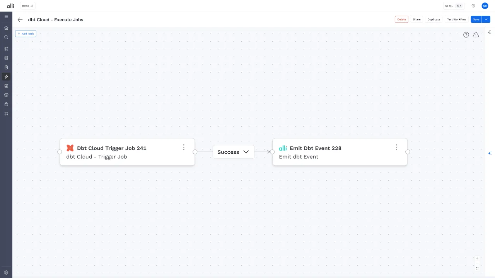Image resolution: width=495 pixels, height=278 pixels.
Task: Select the Dbt Cloud Trigger Job 241 node
Action: click(127, 152)
